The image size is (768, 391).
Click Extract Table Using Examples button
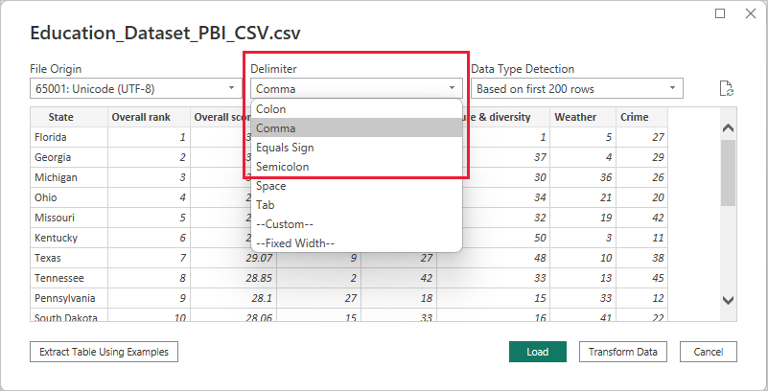click(104, 352)
